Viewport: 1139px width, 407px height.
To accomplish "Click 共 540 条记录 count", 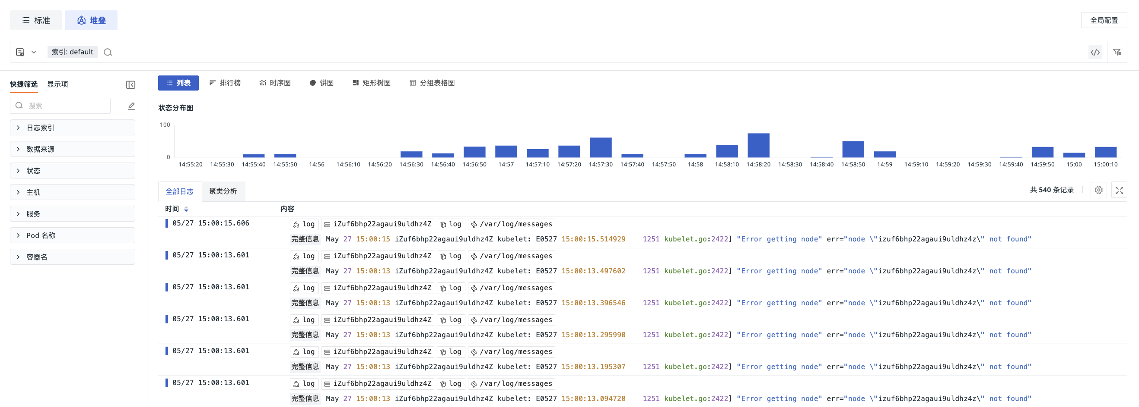I will [x=1051, y=190].
